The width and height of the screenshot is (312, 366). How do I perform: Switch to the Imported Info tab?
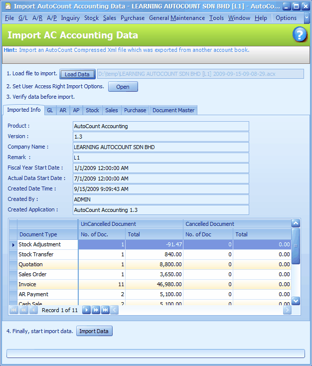tap(24, 110)
